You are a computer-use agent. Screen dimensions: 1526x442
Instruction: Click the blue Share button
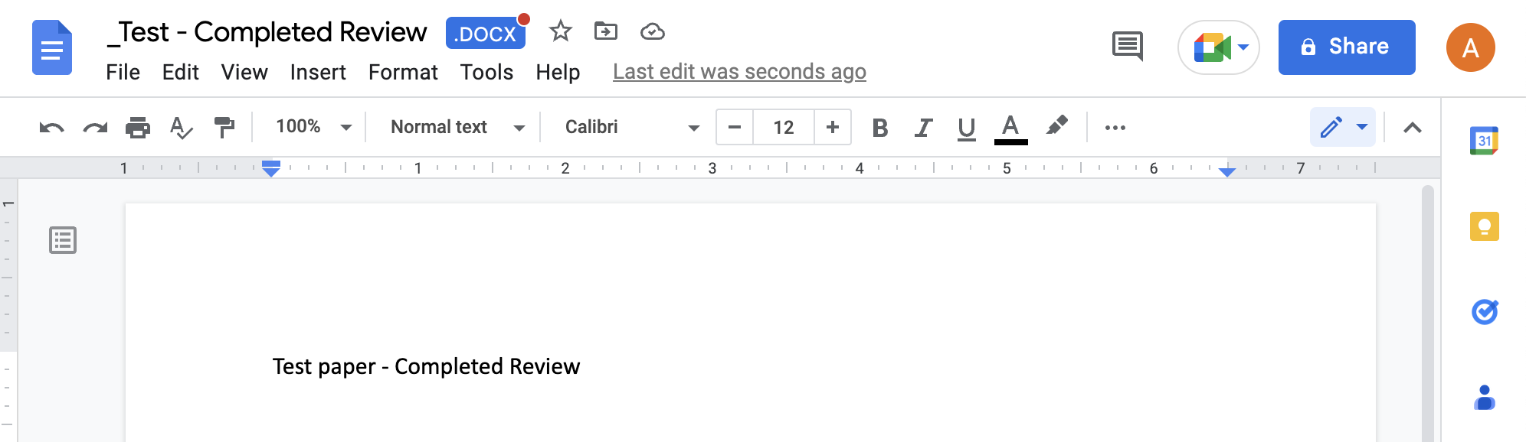[1347, 47]
